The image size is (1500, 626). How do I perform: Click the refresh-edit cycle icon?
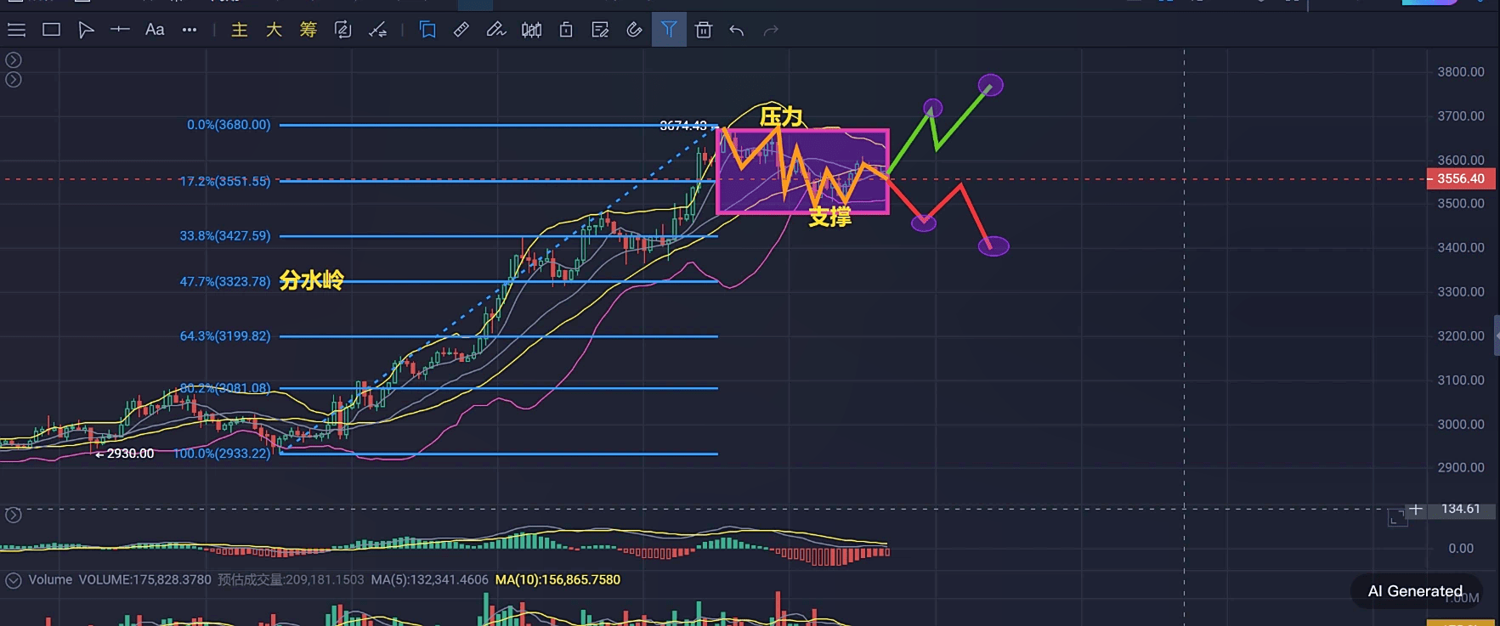click(342, 30)
